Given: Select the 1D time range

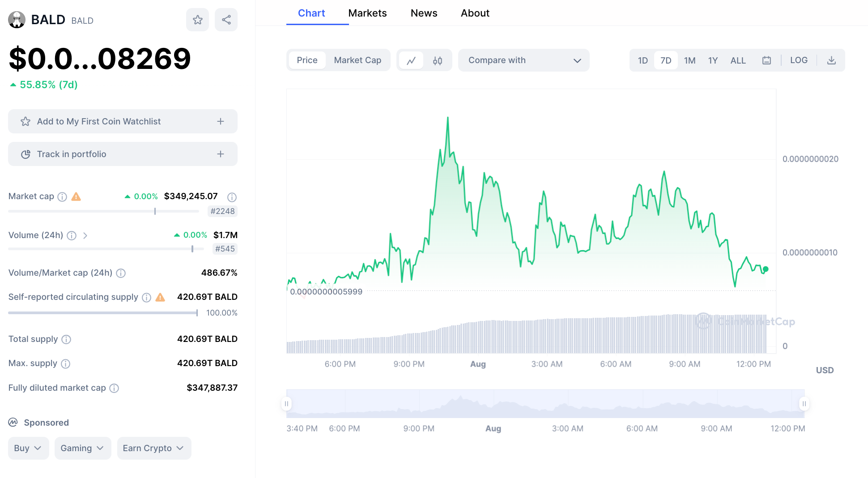Looking at the screenshot, I should (x=642, y=60).
